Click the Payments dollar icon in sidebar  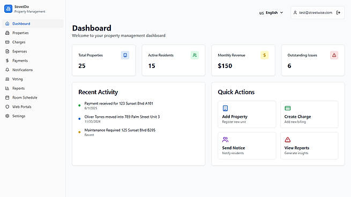click(x=8, y=60)
